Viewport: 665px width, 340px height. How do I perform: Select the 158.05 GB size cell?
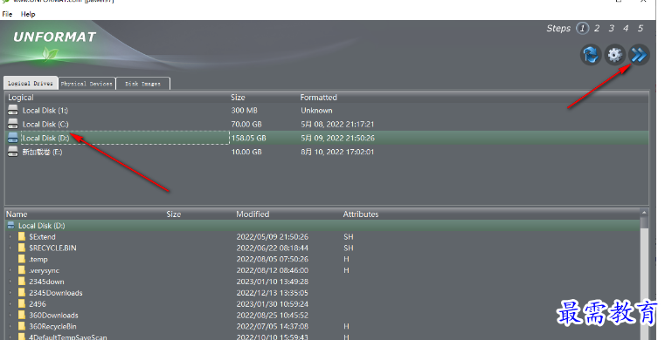pos(248,139)
